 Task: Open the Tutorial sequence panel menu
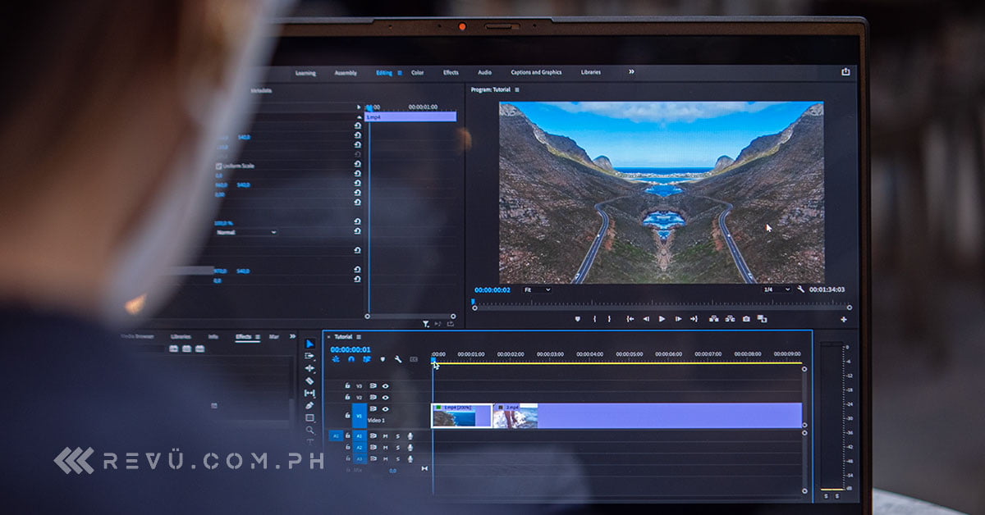pyautogui.click(x=359, y=337)
